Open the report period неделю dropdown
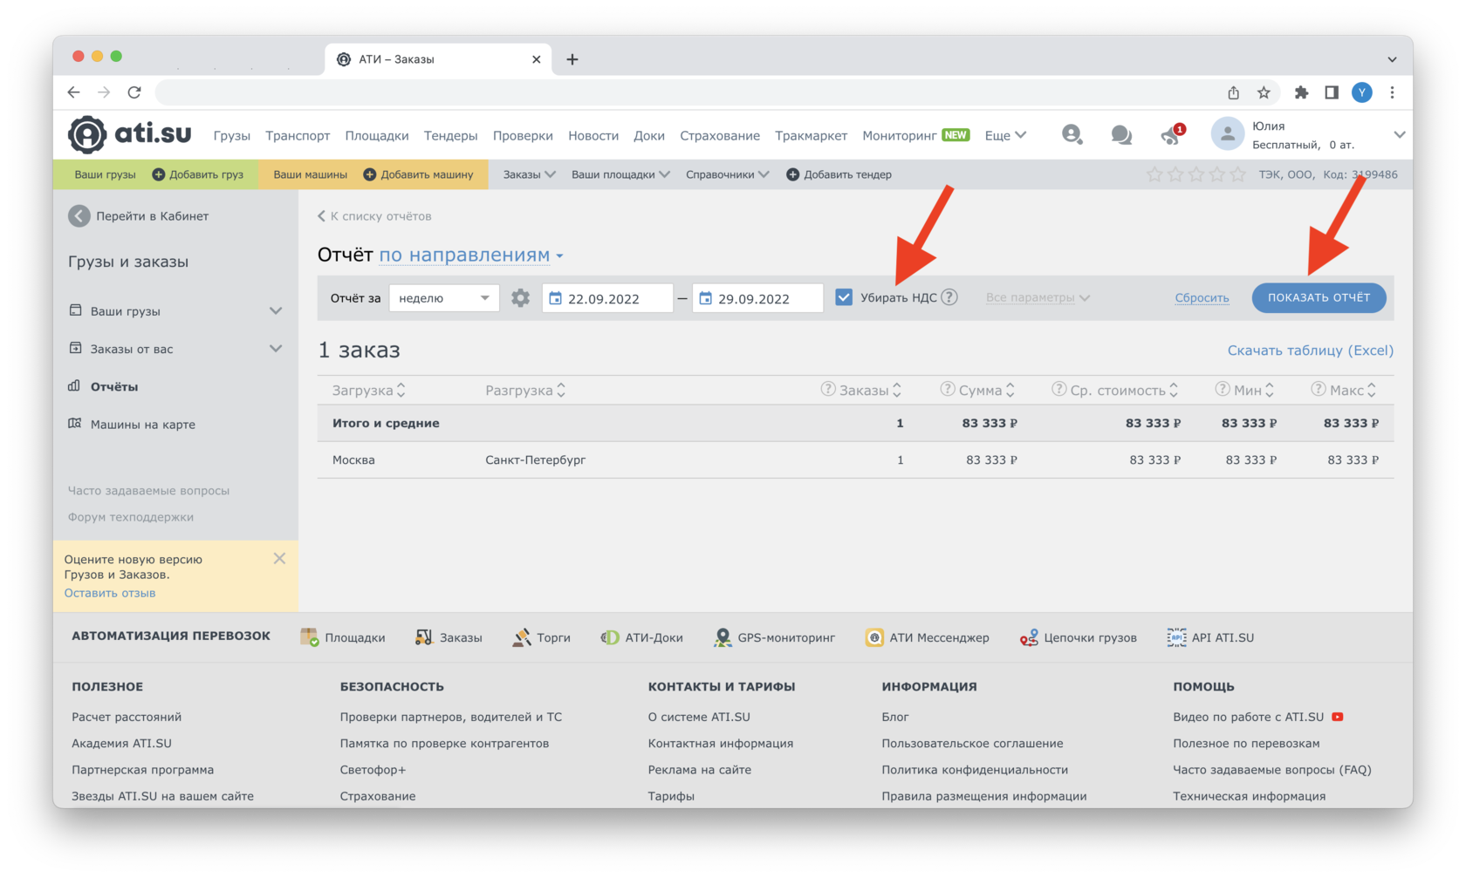 pos(444,298)
